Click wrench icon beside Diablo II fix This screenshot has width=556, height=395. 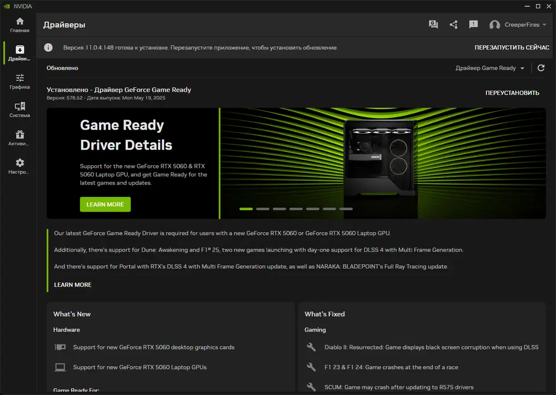pyautogui.click(x=311, y=347)
